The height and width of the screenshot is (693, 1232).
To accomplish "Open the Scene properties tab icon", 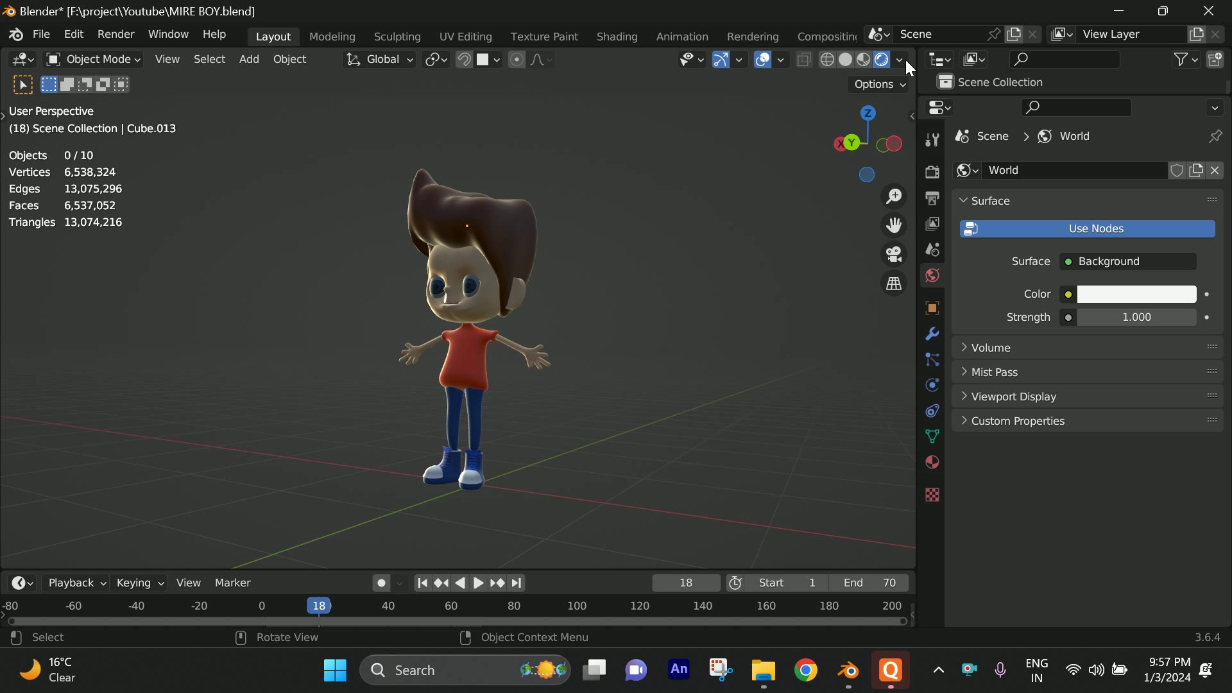I will [x=932, y=250].
